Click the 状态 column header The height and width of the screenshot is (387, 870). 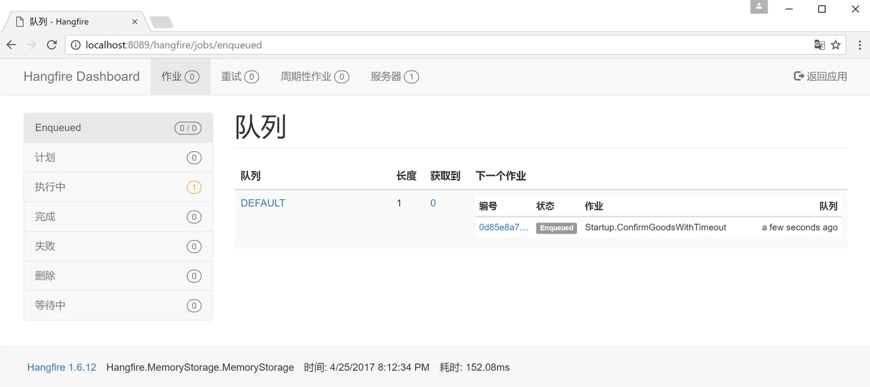(545, 206)
